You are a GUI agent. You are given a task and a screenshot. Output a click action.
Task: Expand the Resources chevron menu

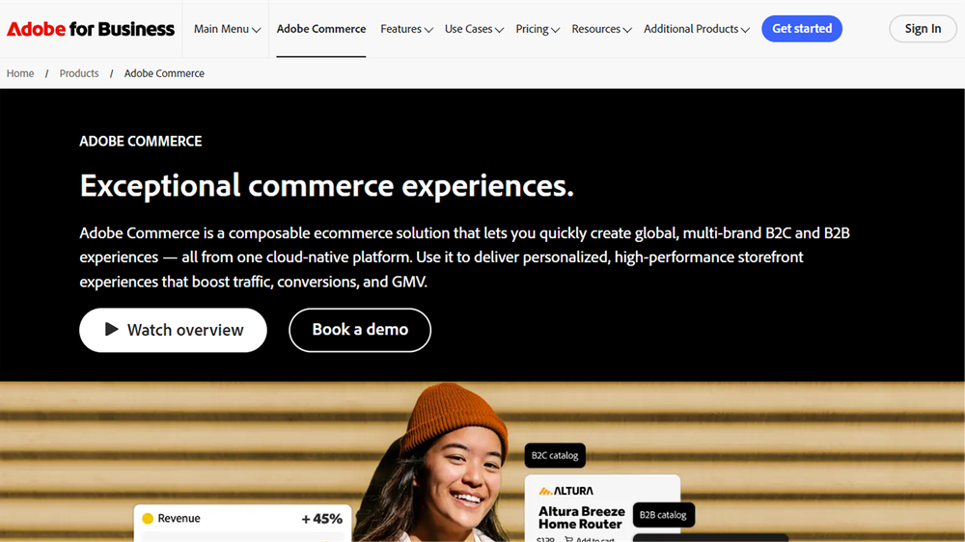(x=601, y=29)
